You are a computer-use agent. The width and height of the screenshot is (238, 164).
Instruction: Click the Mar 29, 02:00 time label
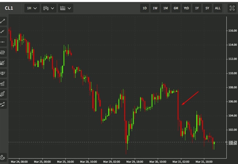click(x=112, y=162)
